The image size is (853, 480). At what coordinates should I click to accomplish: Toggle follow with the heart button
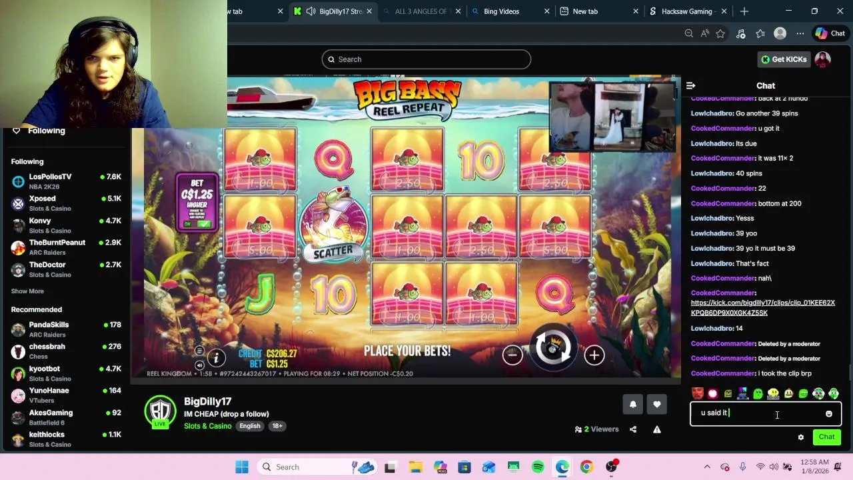pos(657,404)
